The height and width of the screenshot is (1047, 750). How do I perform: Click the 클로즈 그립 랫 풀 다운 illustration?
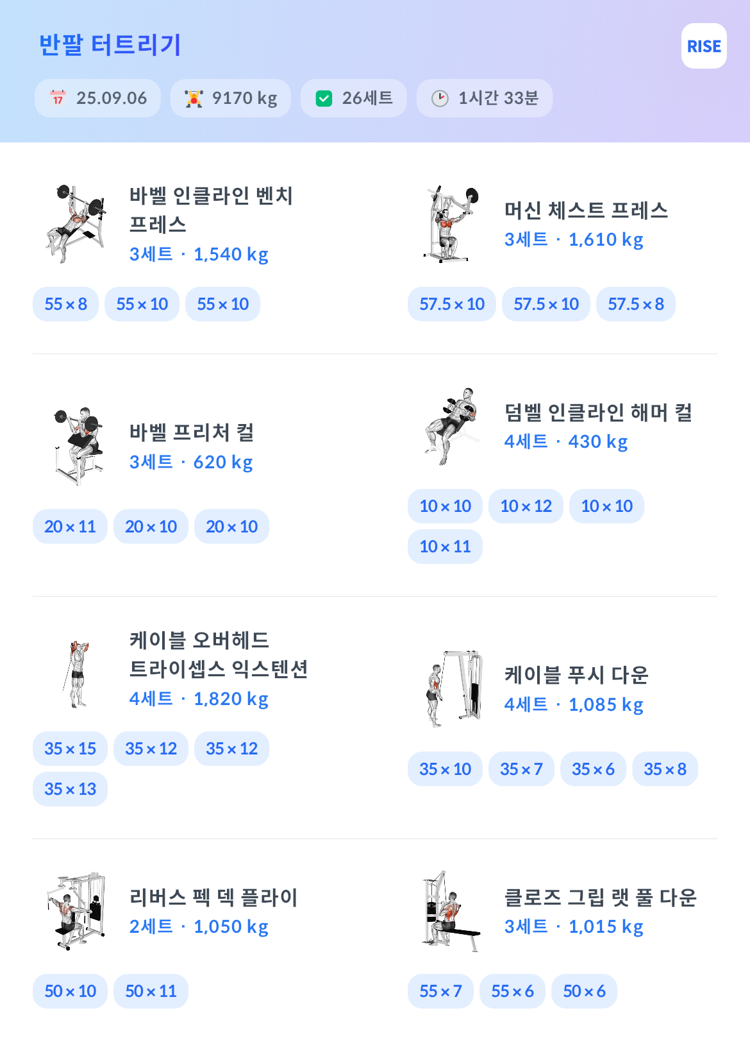[451, 911]
